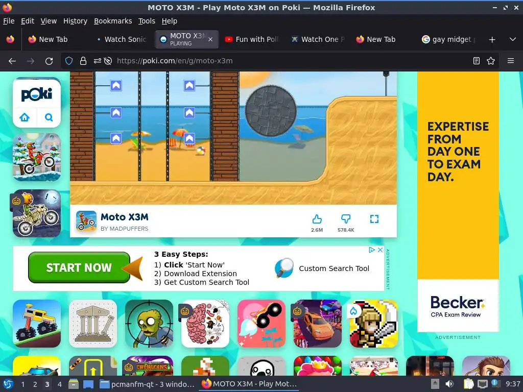Click the BY MADPUFFERS developer link
Image resolution: width=523 pixels, height=392 pixels.
click(x=125, y=229)
